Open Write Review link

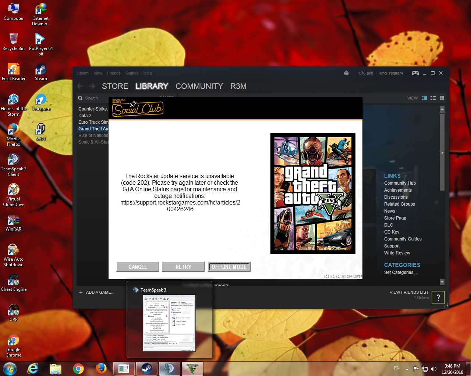click(x=397, y=253)
